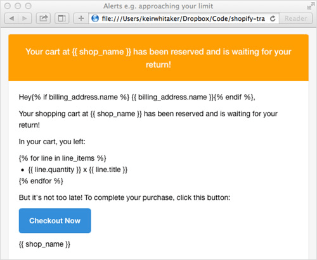Screen dimensions: 317x260
Task: Select the line.quantity x line.title list item
Action: point(78,170)
